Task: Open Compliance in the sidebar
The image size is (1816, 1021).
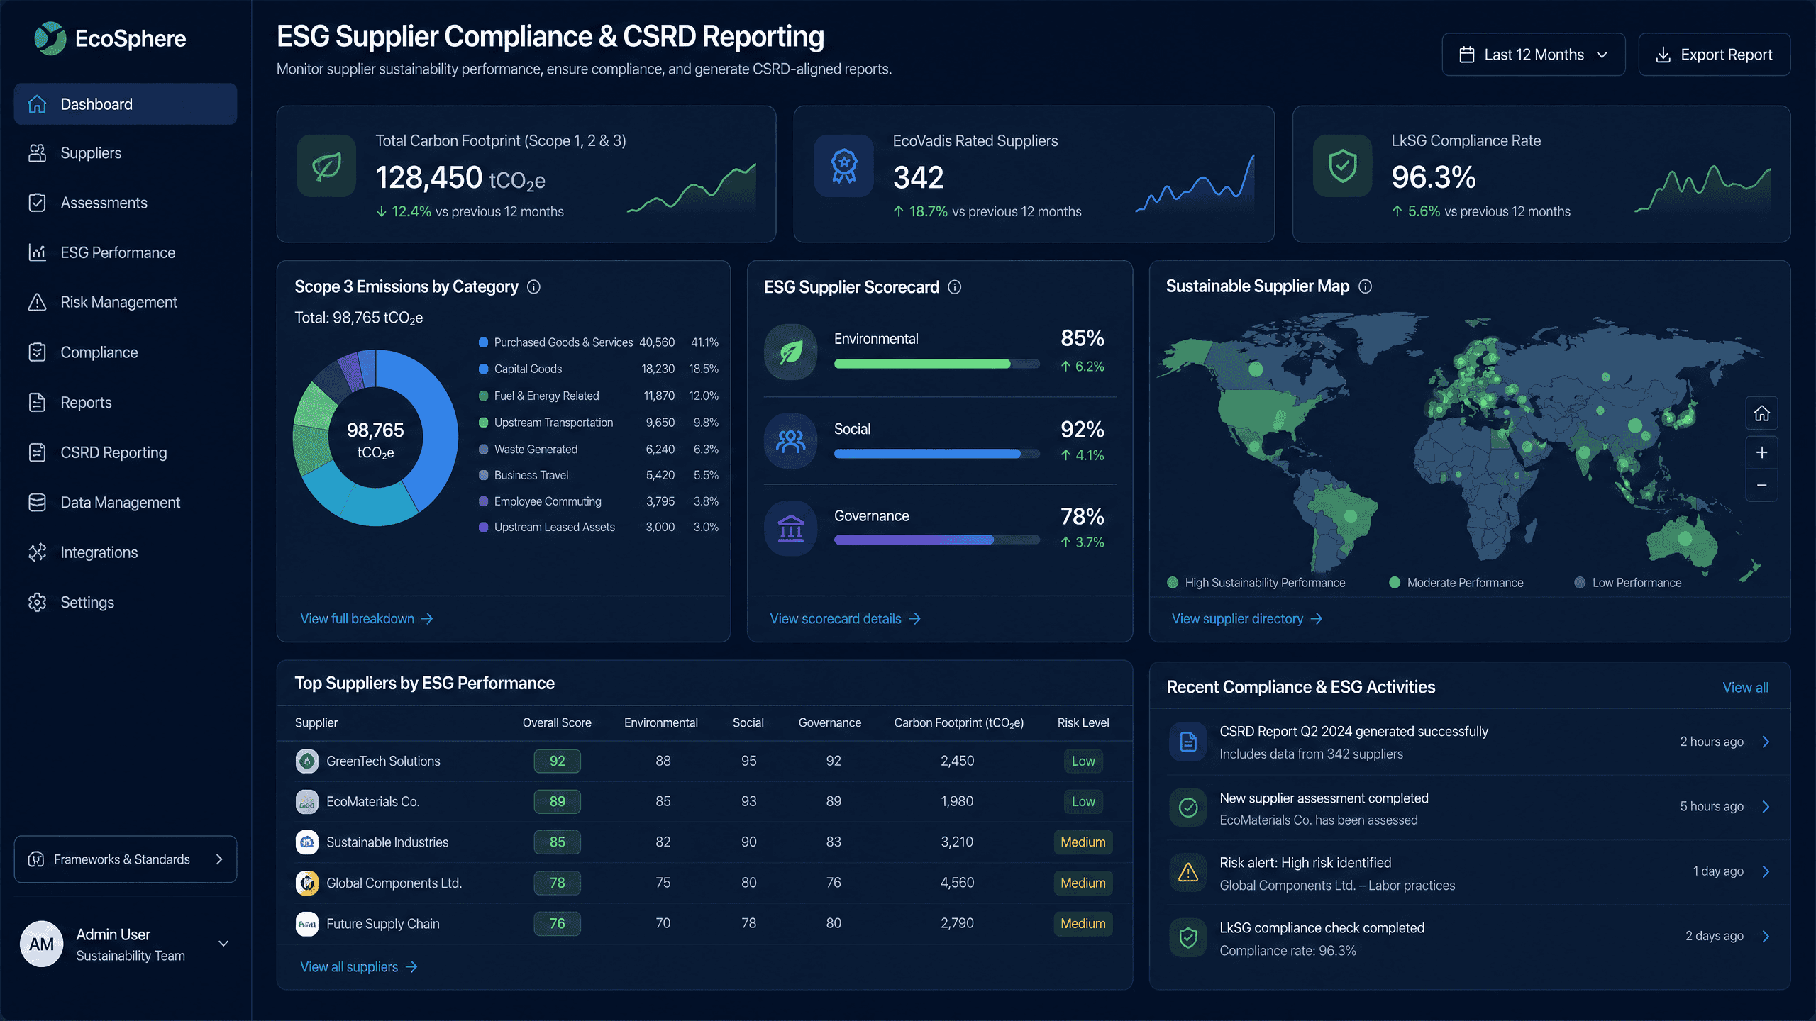Action: (126, 352)
